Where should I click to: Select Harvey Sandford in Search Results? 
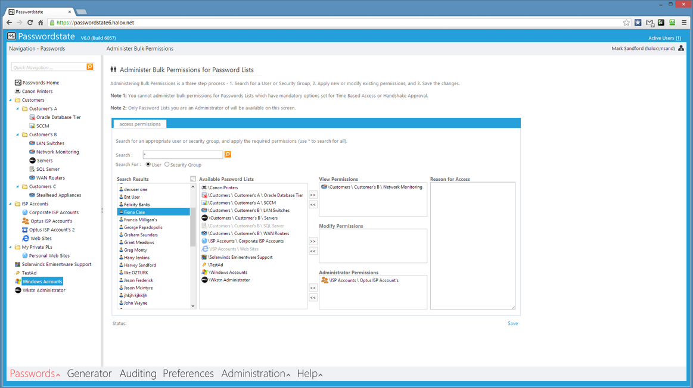coord(153,265)
